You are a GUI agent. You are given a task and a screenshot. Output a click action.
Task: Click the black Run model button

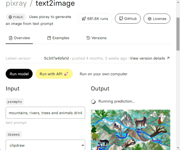19,74
